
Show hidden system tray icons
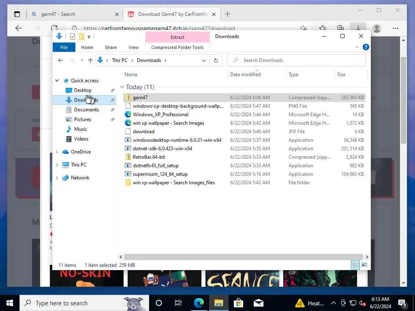click(x=334, y=303)
